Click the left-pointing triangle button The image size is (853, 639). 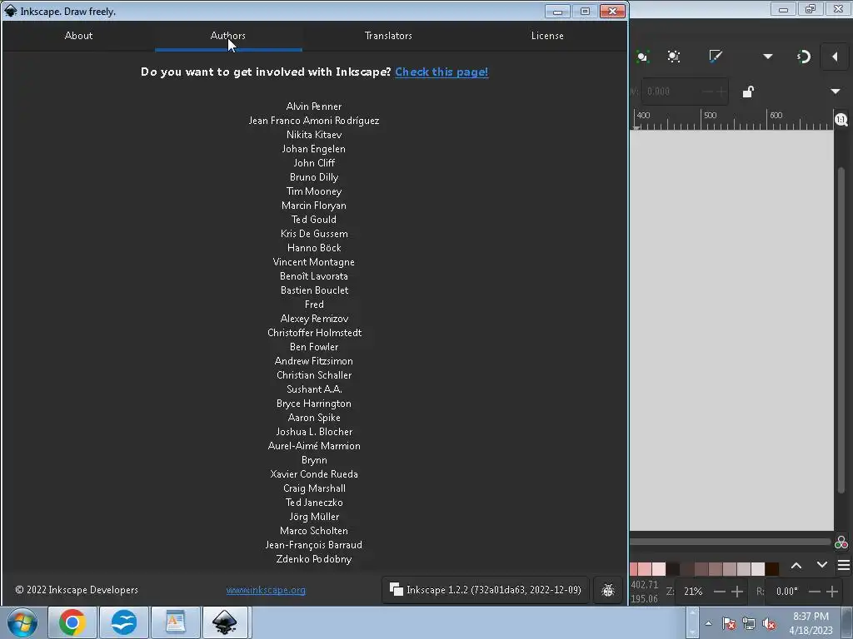coord(835,57)
